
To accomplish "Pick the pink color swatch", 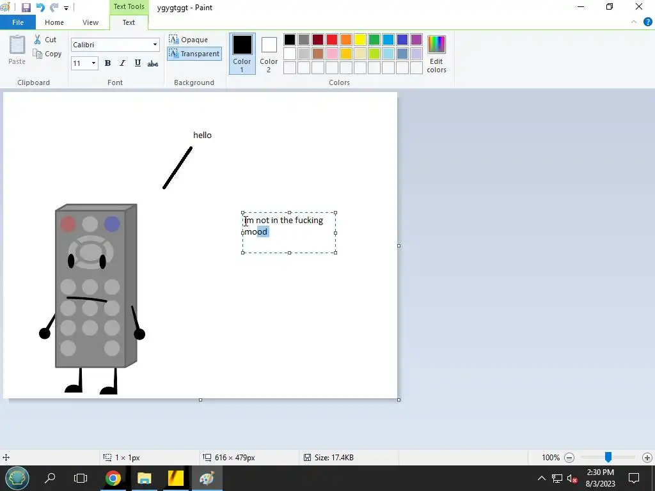I will pyautogui.click(x=332, y=54).
